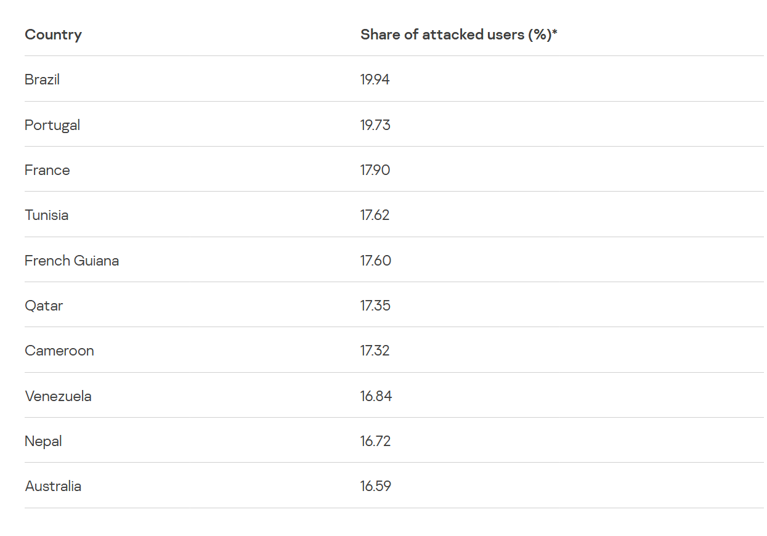Select the Qatar country cell
Viewport: 767px width, 536px height.
(44, 306)
